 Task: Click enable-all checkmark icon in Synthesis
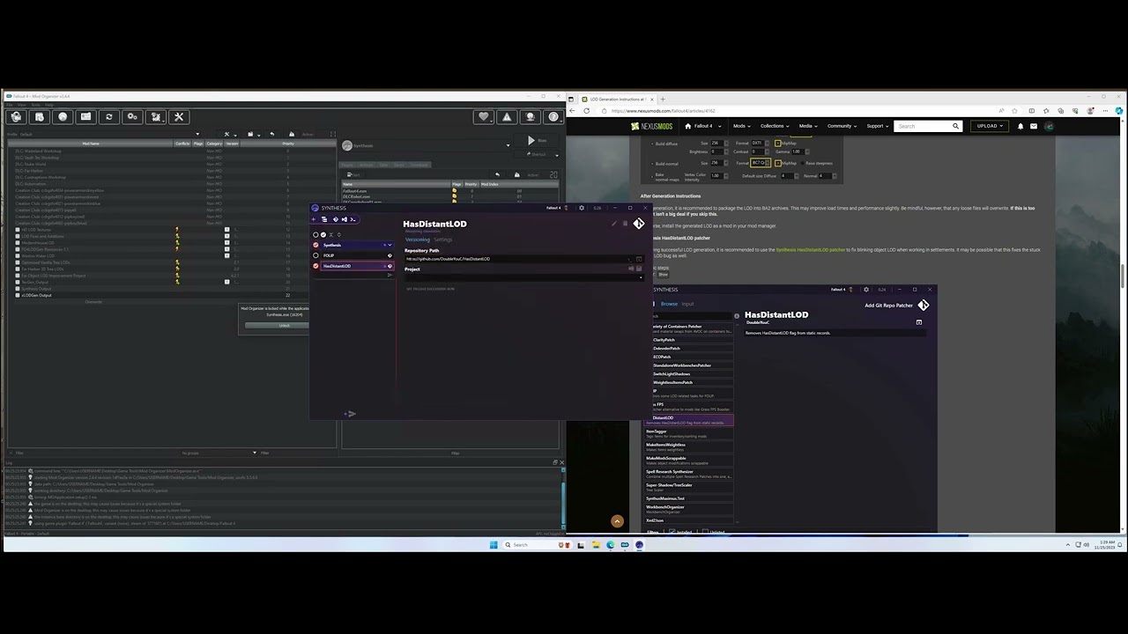(323, 234)
